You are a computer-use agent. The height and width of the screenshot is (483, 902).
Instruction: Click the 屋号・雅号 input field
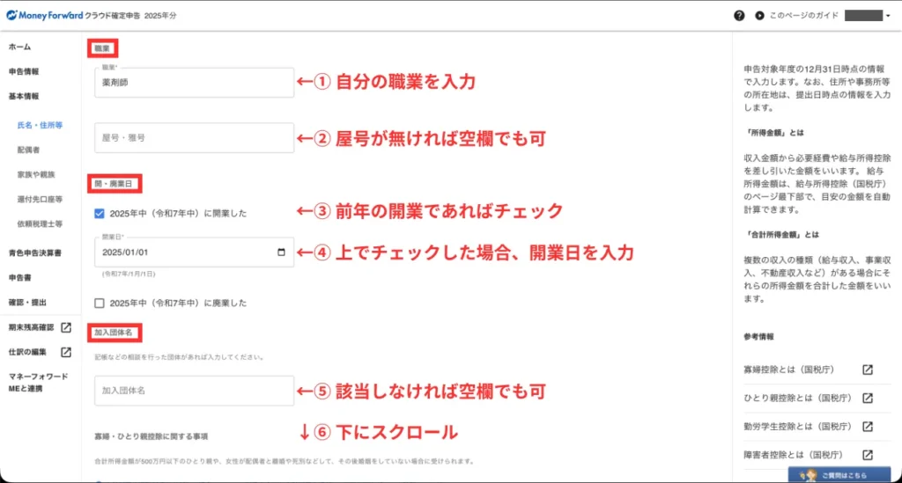click(x=194, y=138)
